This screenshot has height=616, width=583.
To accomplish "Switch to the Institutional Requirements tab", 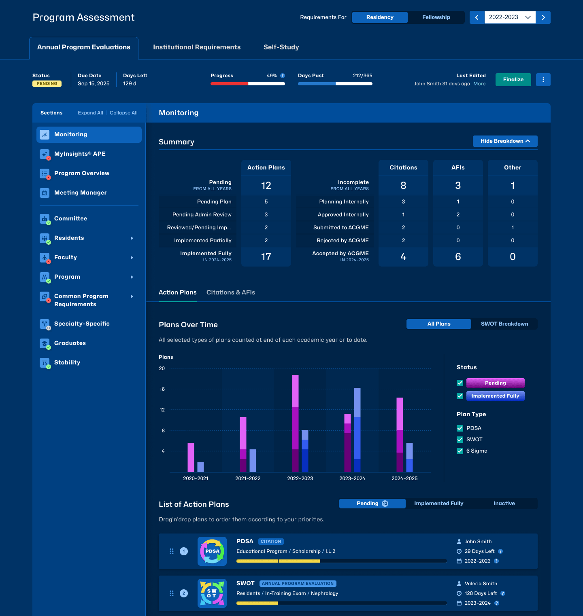I will (x=197, y=47).
